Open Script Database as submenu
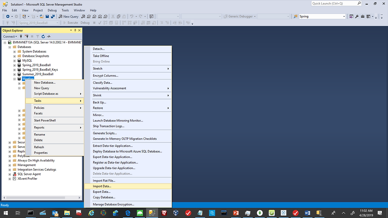This screenshot has height=218, width=388. (x=54, y=94)
